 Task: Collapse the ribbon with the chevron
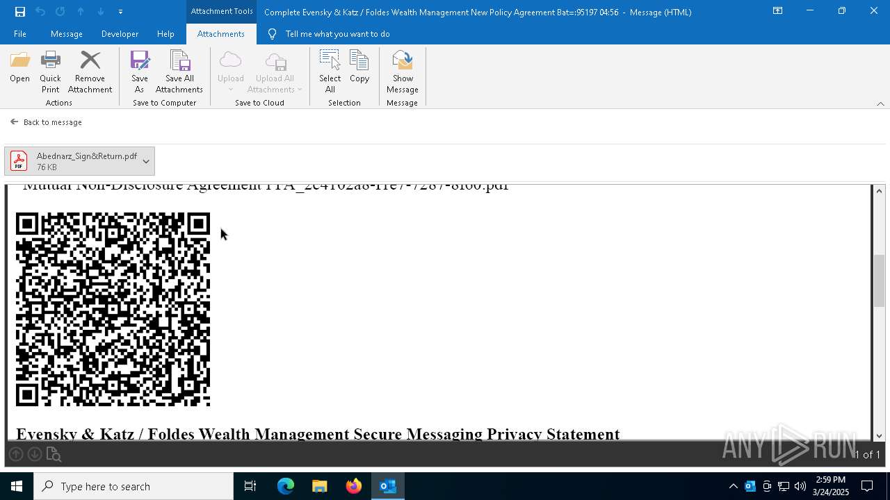(x=880, y=103)
